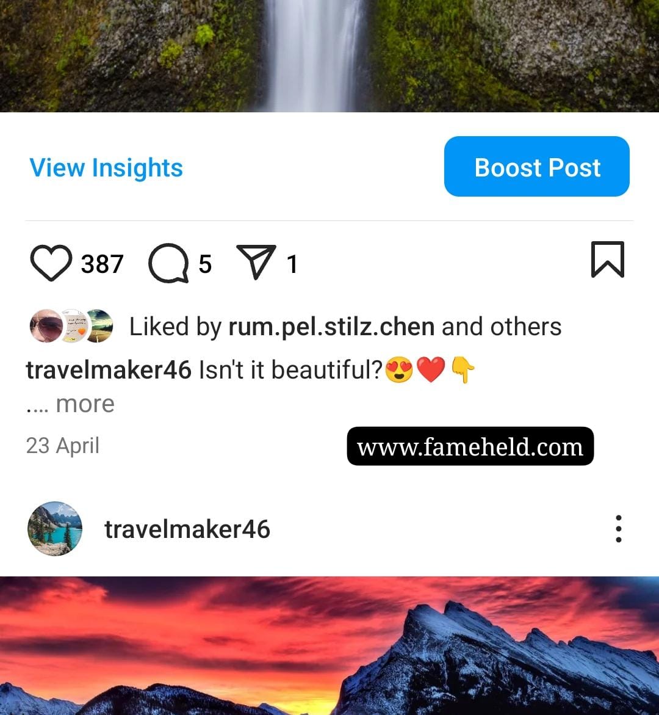The width and height of the screenshot is (659, 715).
Task: Save the post with the bookmark icon
Action: (x=608, y=260)
